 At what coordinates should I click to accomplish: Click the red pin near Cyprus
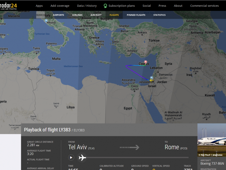(145, 62)
